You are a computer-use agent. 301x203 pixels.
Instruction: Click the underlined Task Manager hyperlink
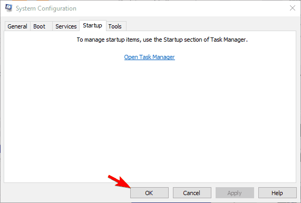coord(149,57)
